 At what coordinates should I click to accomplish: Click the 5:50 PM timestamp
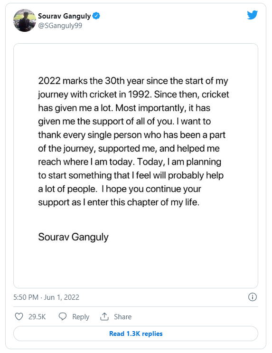pos(26,297)
